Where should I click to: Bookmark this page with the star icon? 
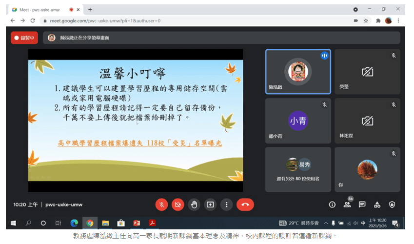pyautogui.click(x=366, y=20)
